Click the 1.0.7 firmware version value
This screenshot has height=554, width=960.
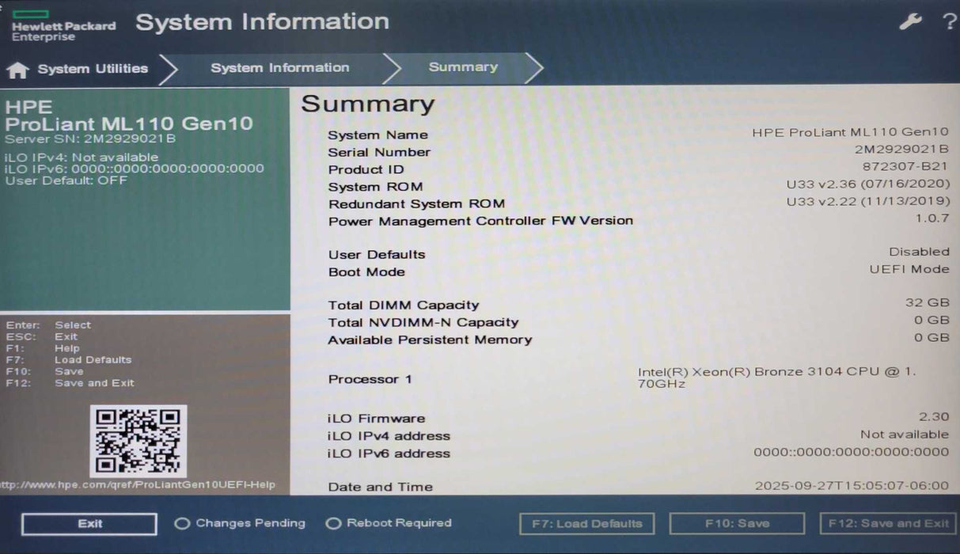coord(932,218)
